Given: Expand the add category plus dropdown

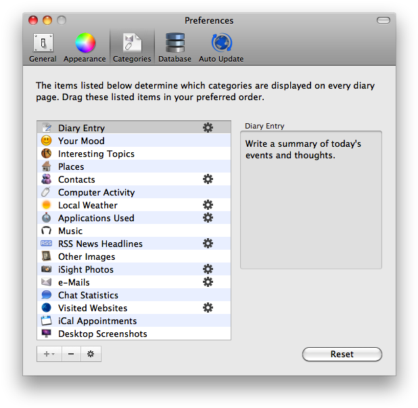Looking at the screenshot, I should [49, 354].
